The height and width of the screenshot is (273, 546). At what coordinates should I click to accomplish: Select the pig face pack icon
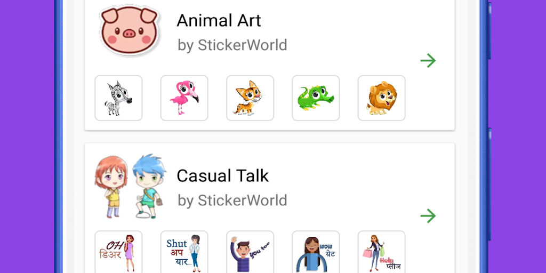click(129, 30)
